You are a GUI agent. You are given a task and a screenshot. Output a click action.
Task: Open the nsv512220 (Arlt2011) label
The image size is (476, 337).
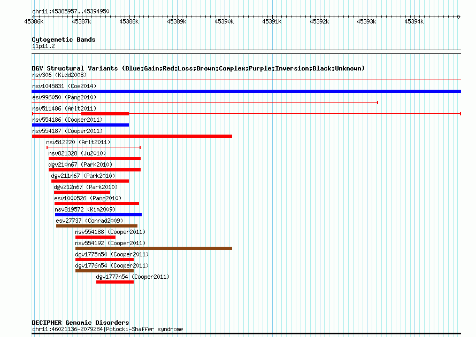click(78, 142)
